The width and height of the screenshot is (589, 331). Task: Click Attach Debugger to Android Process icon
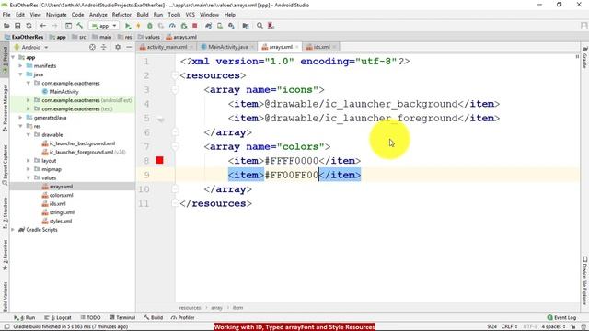click(184, 26)
